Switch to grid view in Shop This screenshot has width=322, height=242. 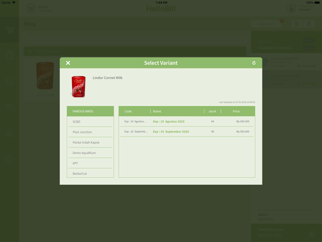pyautogui.click(x=297, y=24)
